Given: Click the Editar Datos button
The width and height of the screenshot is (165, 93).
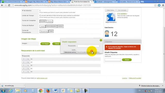Looking at the screenshot, I should click(110, 10).
